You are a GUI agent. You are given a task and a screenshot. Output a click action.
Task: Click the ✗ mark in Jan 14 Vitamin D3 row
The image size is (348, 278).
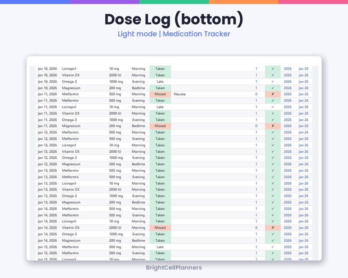(273, 228)
